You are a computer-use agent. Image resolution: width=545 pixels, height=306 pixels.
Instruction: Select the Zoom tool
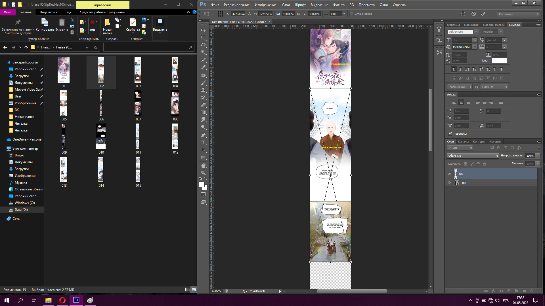203,173
